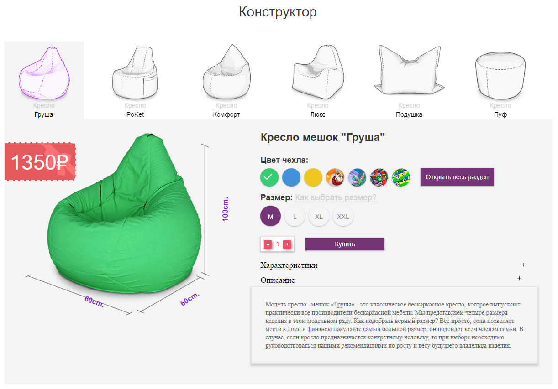Pick size XL

(x=319, y=217)
